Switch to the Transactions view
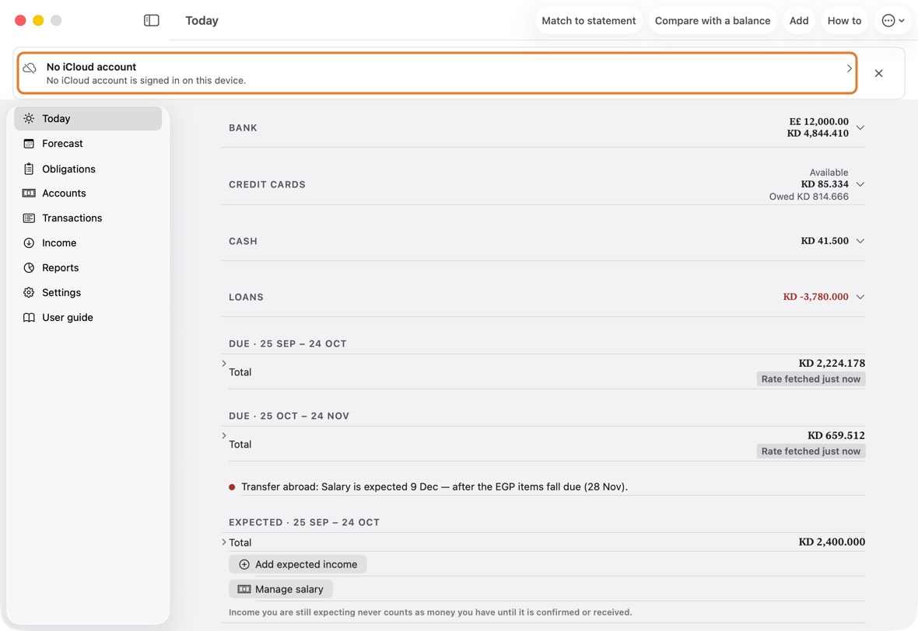The width and height of the screenshot is (918, 631). (88, 218)
